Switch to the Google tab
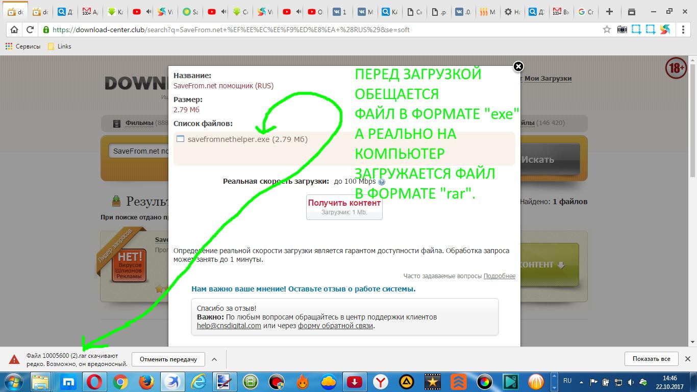Viewport: 697px width, 392px height. point(586,12)
